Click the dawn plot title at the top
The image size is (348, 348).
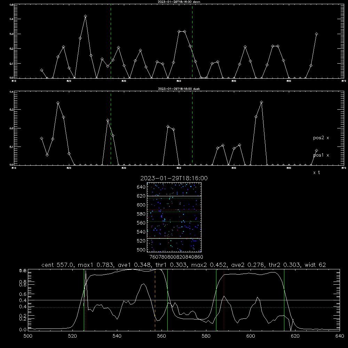coord(179,2)
